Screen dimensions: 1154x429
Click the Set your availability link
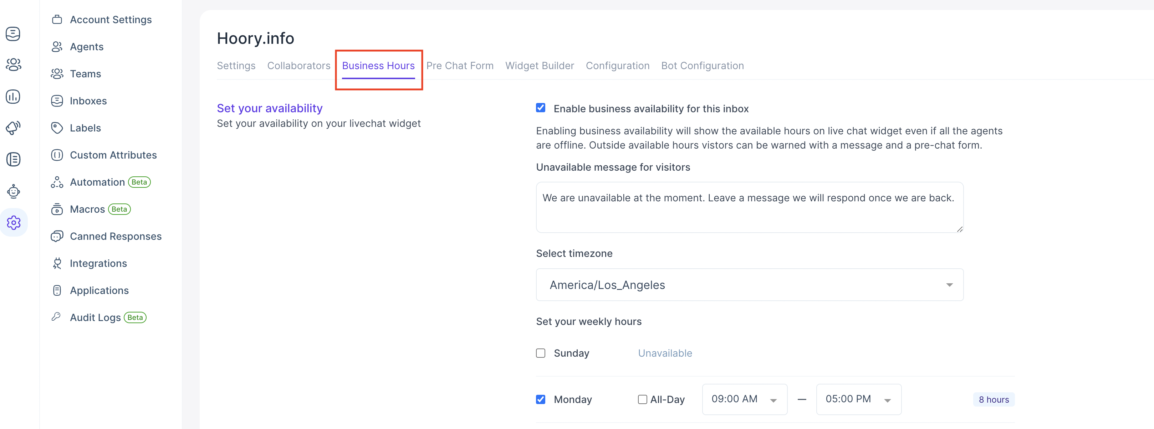270,108
